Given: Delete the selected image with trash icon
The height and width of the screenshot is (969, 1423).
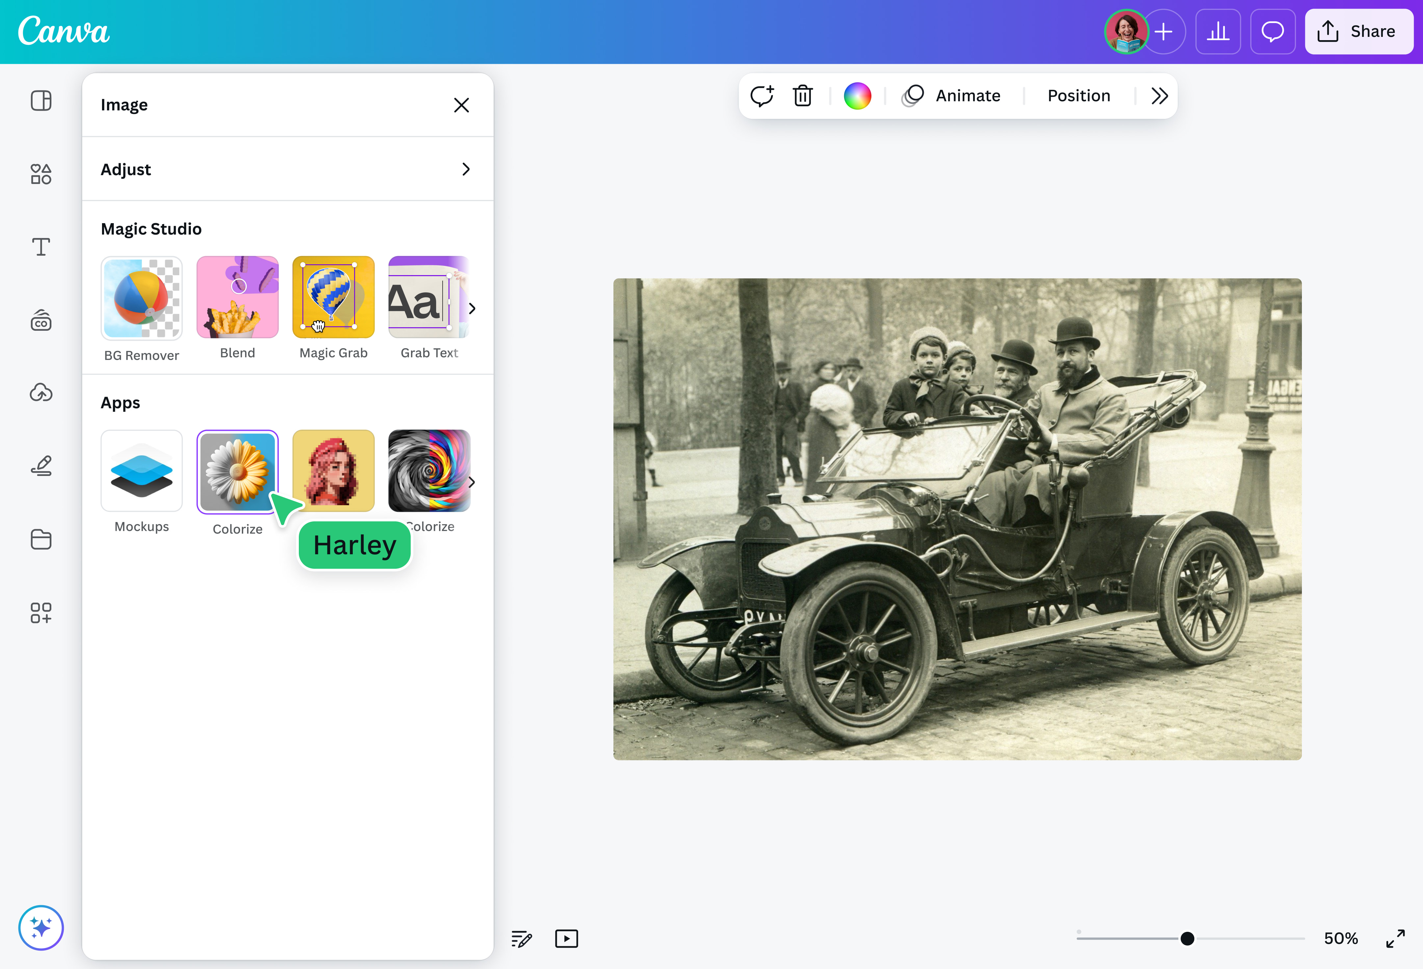Looking at the screenshot, I should 803,95.
